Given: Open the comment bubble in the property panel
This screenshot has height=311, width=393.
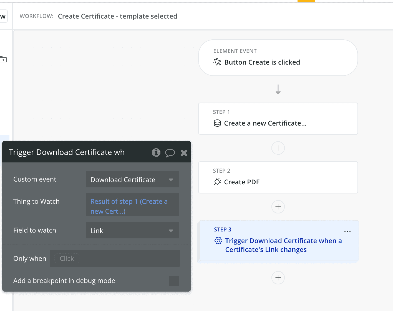Looking at the screenshot, I should coord(170,153).
